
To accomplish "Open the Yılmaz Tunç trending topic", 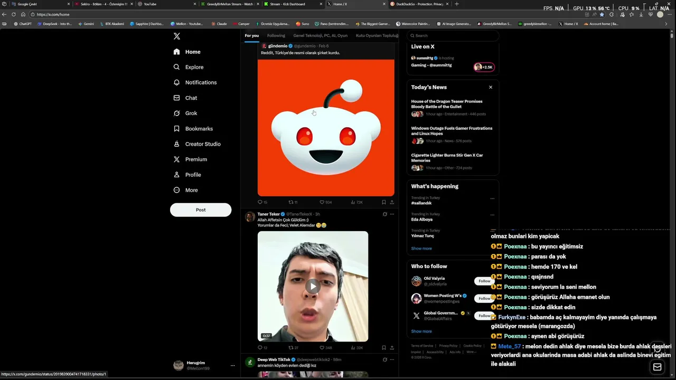I will tap(422, 236).
